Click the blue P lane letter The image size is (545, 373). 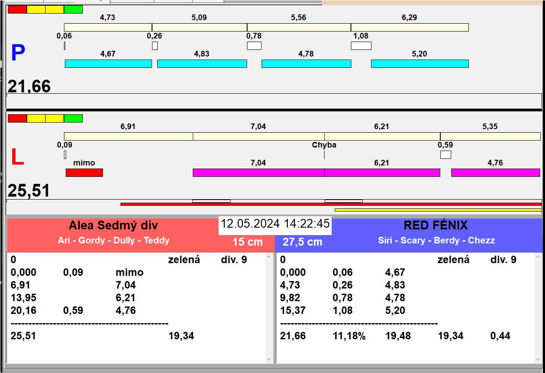pyautogui.click(x=18, y=53)
